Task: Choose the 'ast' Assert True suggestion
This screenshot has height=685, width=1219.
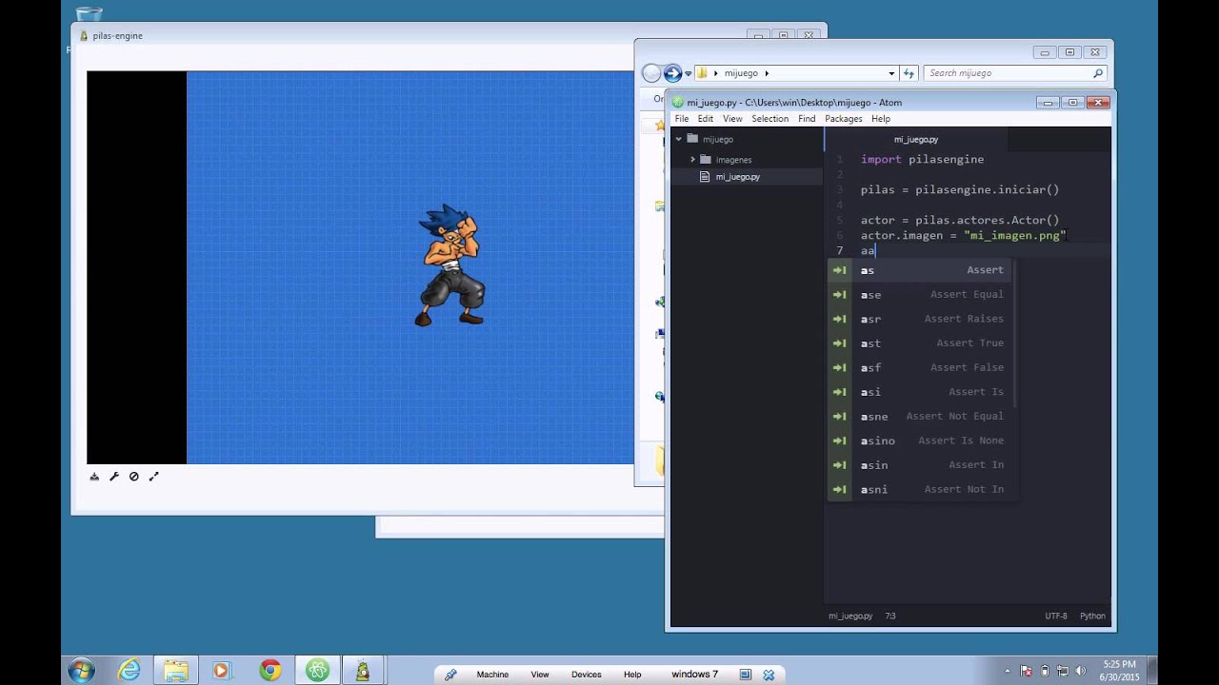Action: click(x=921, y=343)
